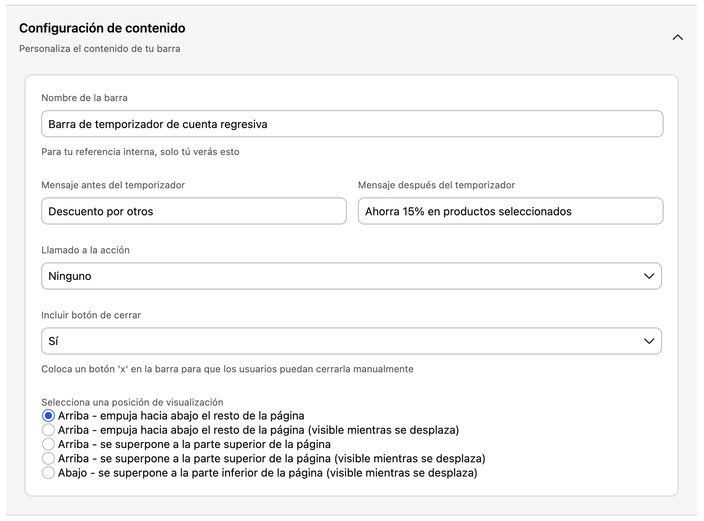Collapse the Configuración de contenido section

coord(678,38)
